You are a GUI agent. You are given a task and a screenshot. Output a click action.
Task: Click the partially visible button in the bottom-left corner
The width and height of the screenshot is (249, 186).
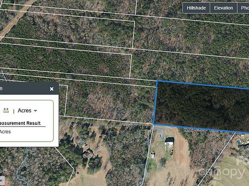coord(2,181)
